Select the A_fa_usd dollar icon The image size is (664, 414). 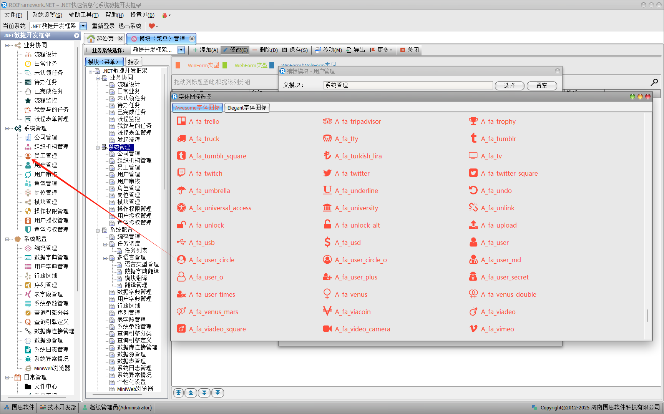[348, 242]
